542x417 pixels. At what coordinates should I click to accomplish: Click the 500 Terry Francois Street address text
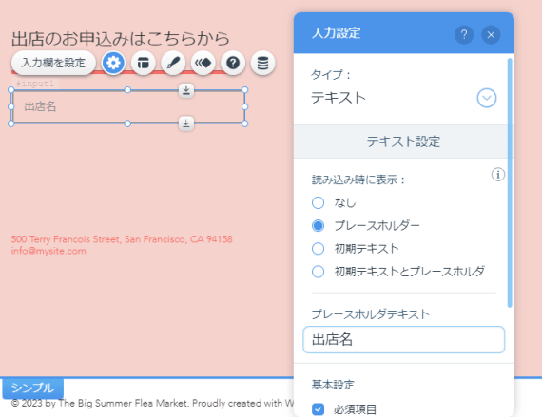[x=122, y=239]
